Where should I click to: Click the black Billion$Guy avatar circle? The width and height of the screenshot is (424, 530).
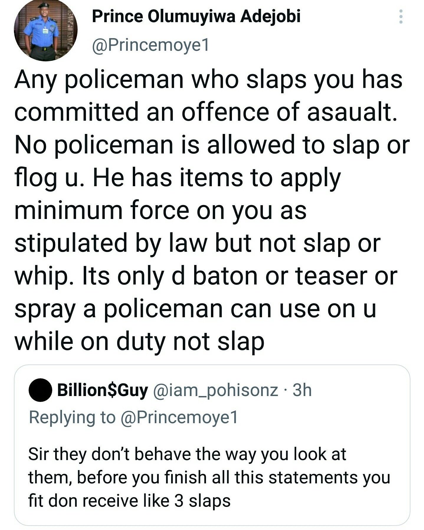point(40,390)
